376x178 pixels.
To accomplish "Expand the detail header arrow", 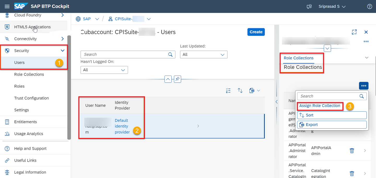I will tap(327, 48).
